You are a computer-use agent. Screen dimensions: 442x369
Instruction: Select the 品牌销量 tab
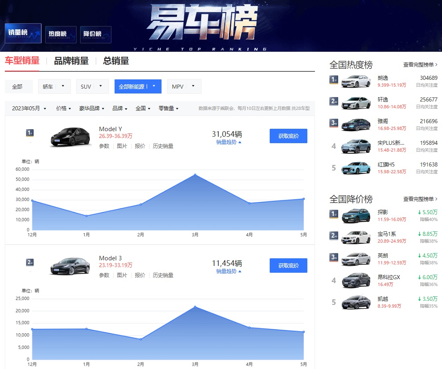[x=71, y=61]
